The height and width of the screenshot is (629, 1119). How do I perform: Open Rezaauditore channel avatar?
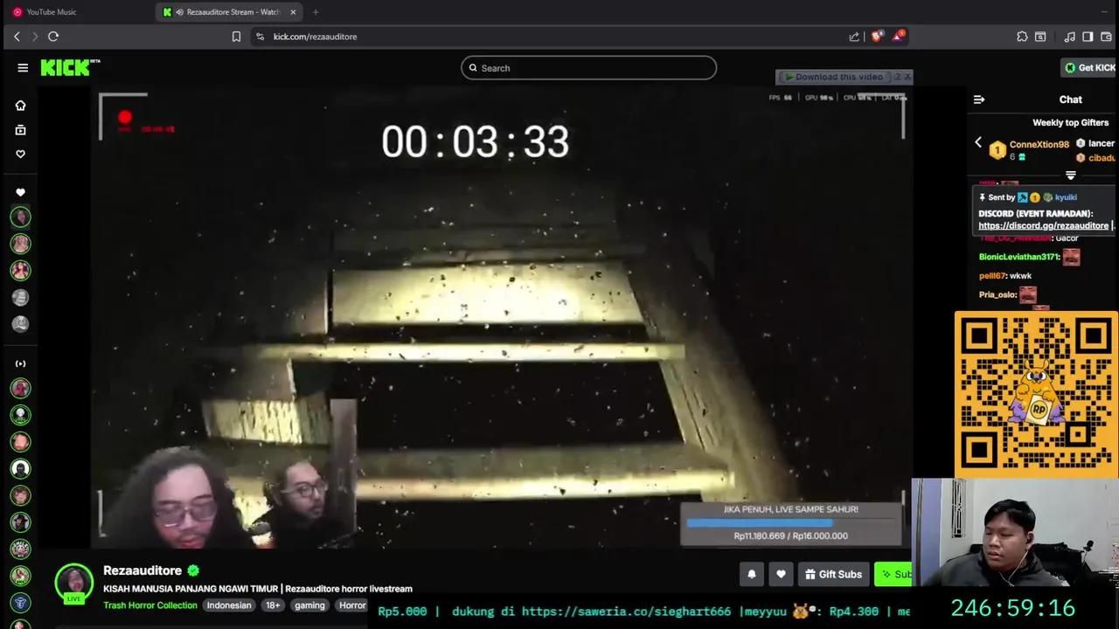pos(74,583)
